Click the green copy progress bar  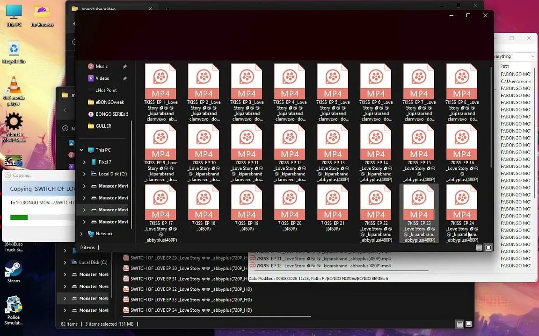pyautogui.click(x=19, y=217)
